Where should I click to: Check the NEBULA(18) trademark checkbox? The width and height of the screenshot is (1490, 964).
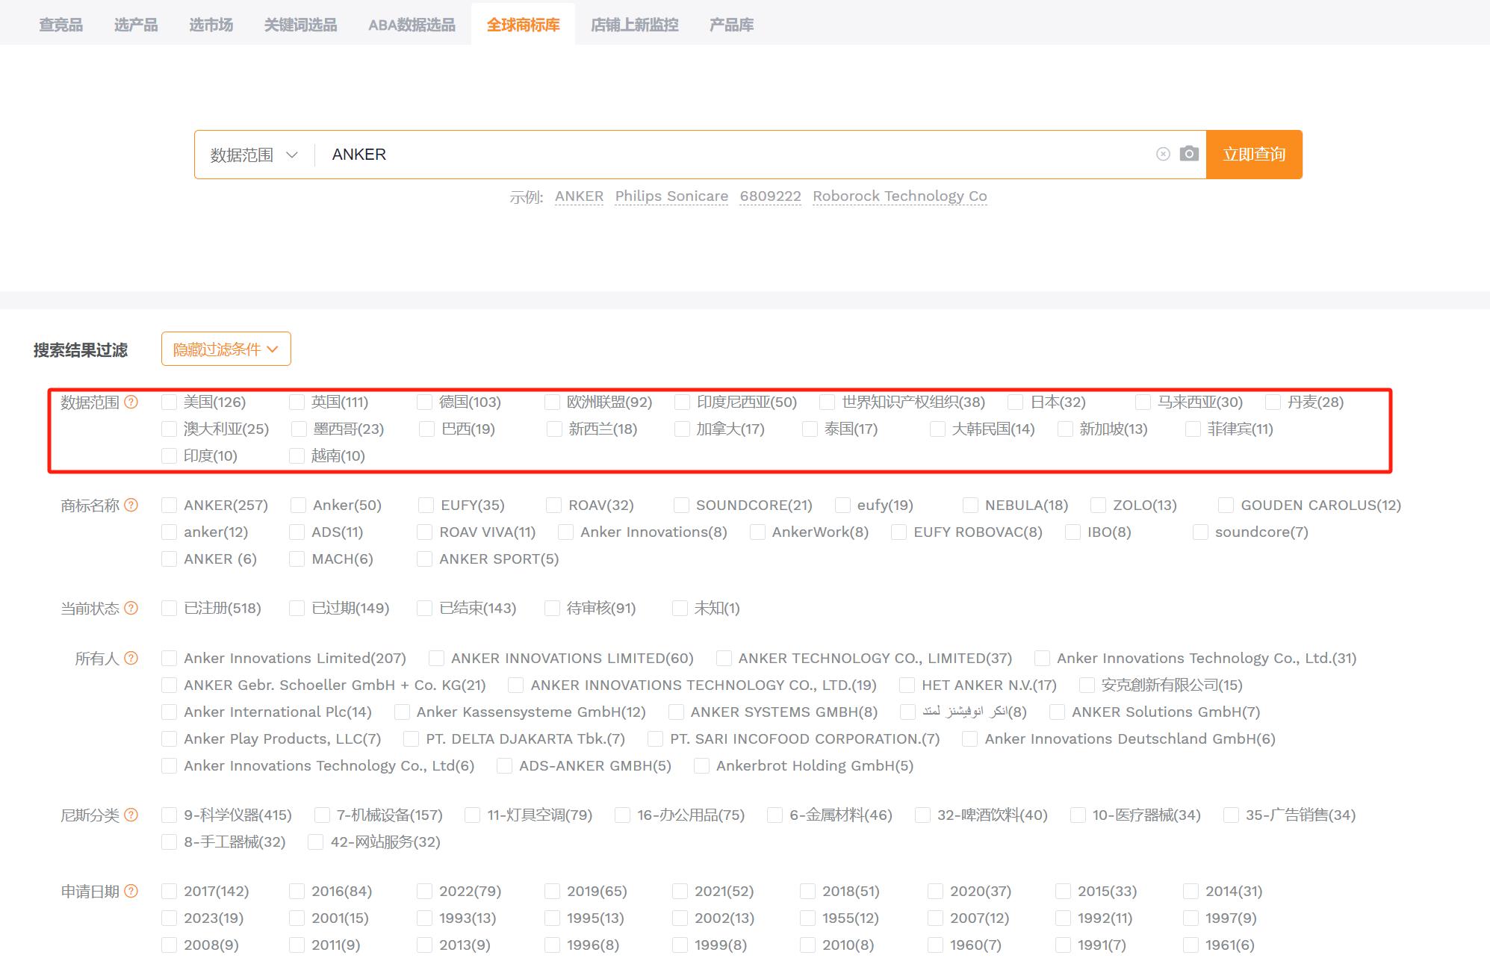pos(971,506)
